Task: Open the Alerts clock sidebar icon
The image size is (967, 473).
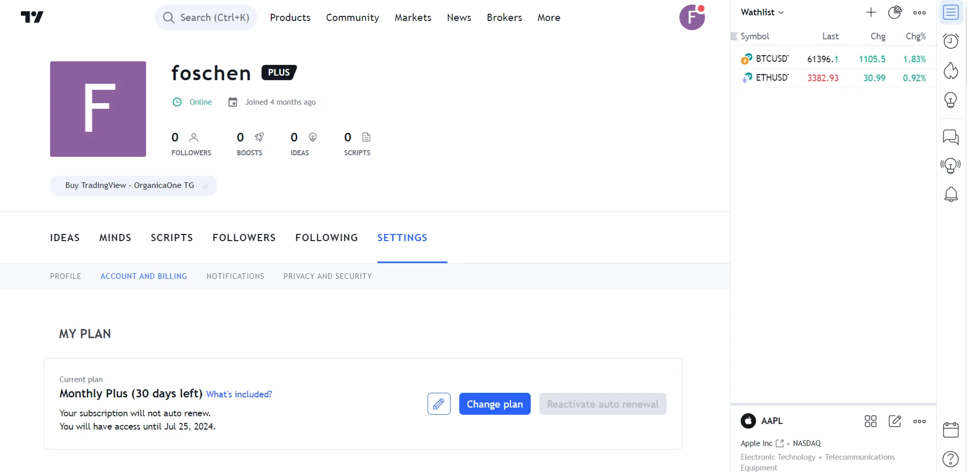Action: (x=951, y=41)
